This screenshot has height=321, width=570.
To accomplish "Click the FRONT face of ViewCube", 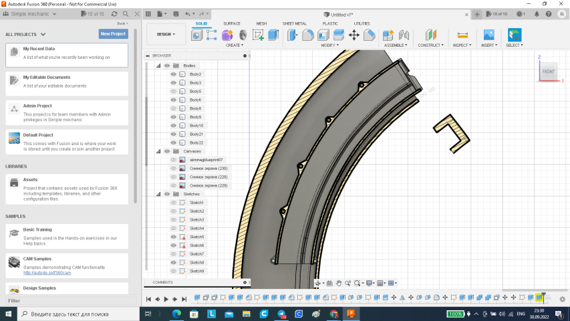I will tap(548, 72).
